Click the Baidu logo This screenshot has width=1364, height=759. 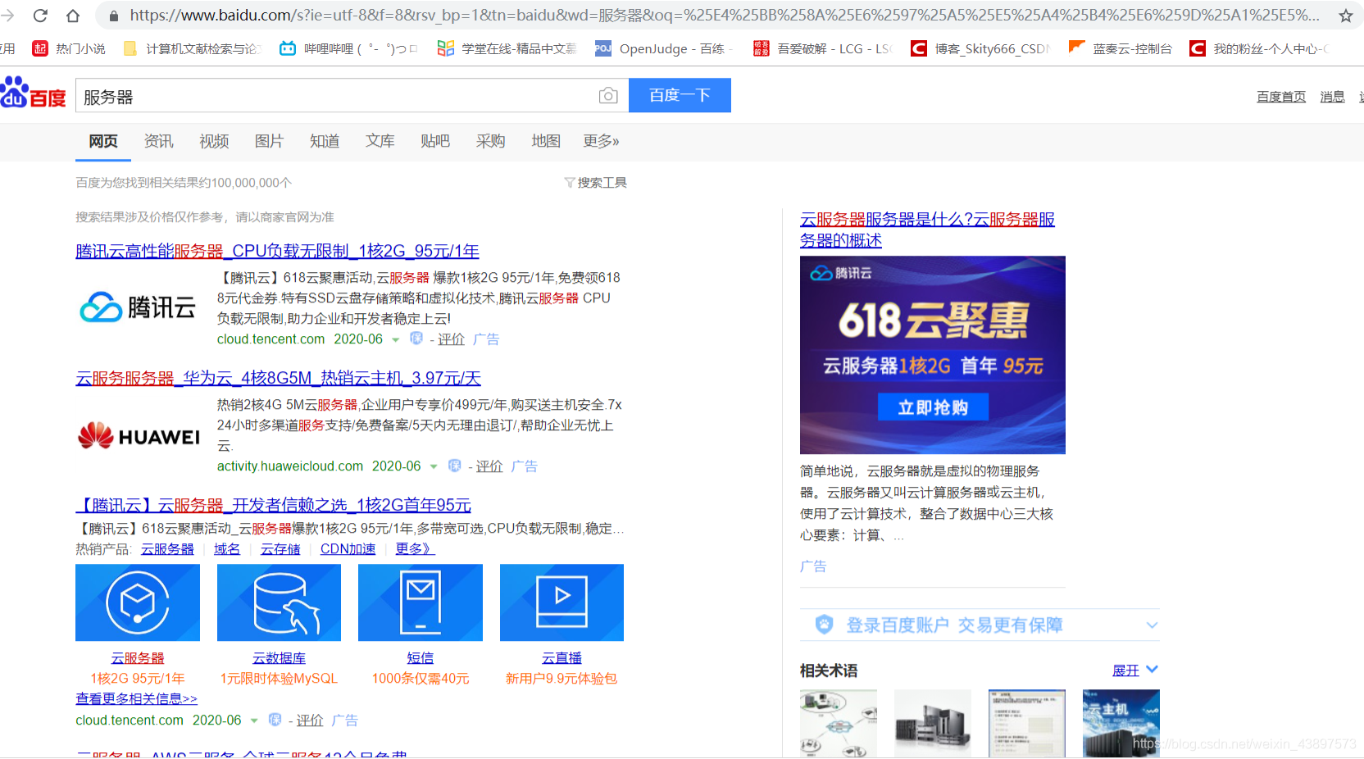tap(33, 93)
